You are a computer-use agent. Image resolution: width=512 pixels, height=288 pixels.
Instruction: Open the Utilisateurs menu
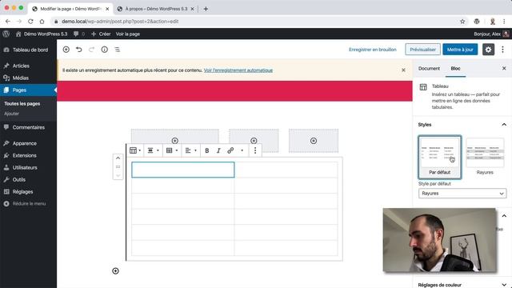coord(29,167)
